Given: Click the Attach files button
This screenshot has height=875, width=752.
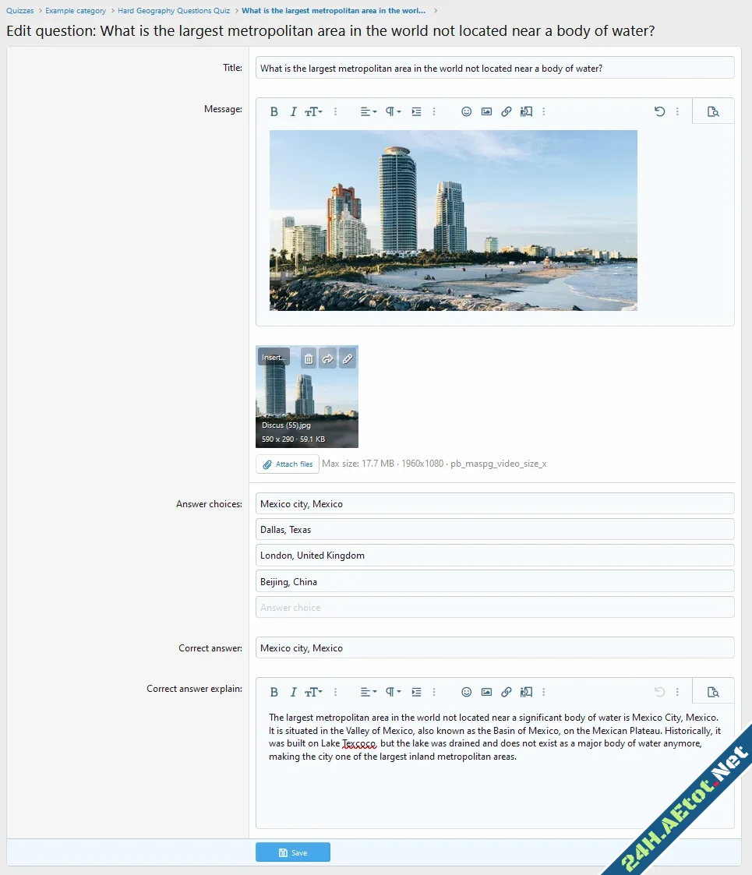Looking at the screenshot, I should (x=287, y=464).
